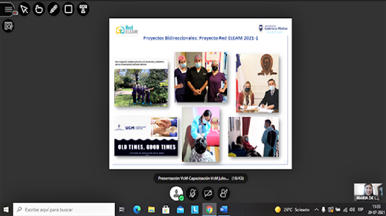Open the Windows Start menu
Viewport: 386px width, 216px height.
click(x=6, y=210)
